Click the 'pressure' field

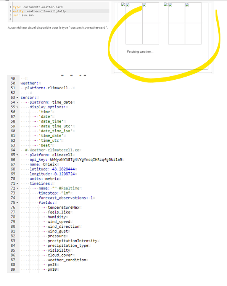[57, 236]
